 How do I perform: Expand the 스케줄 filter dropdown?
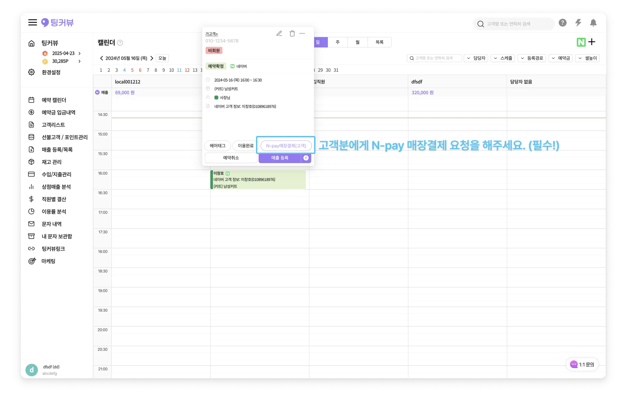(503, 58)
